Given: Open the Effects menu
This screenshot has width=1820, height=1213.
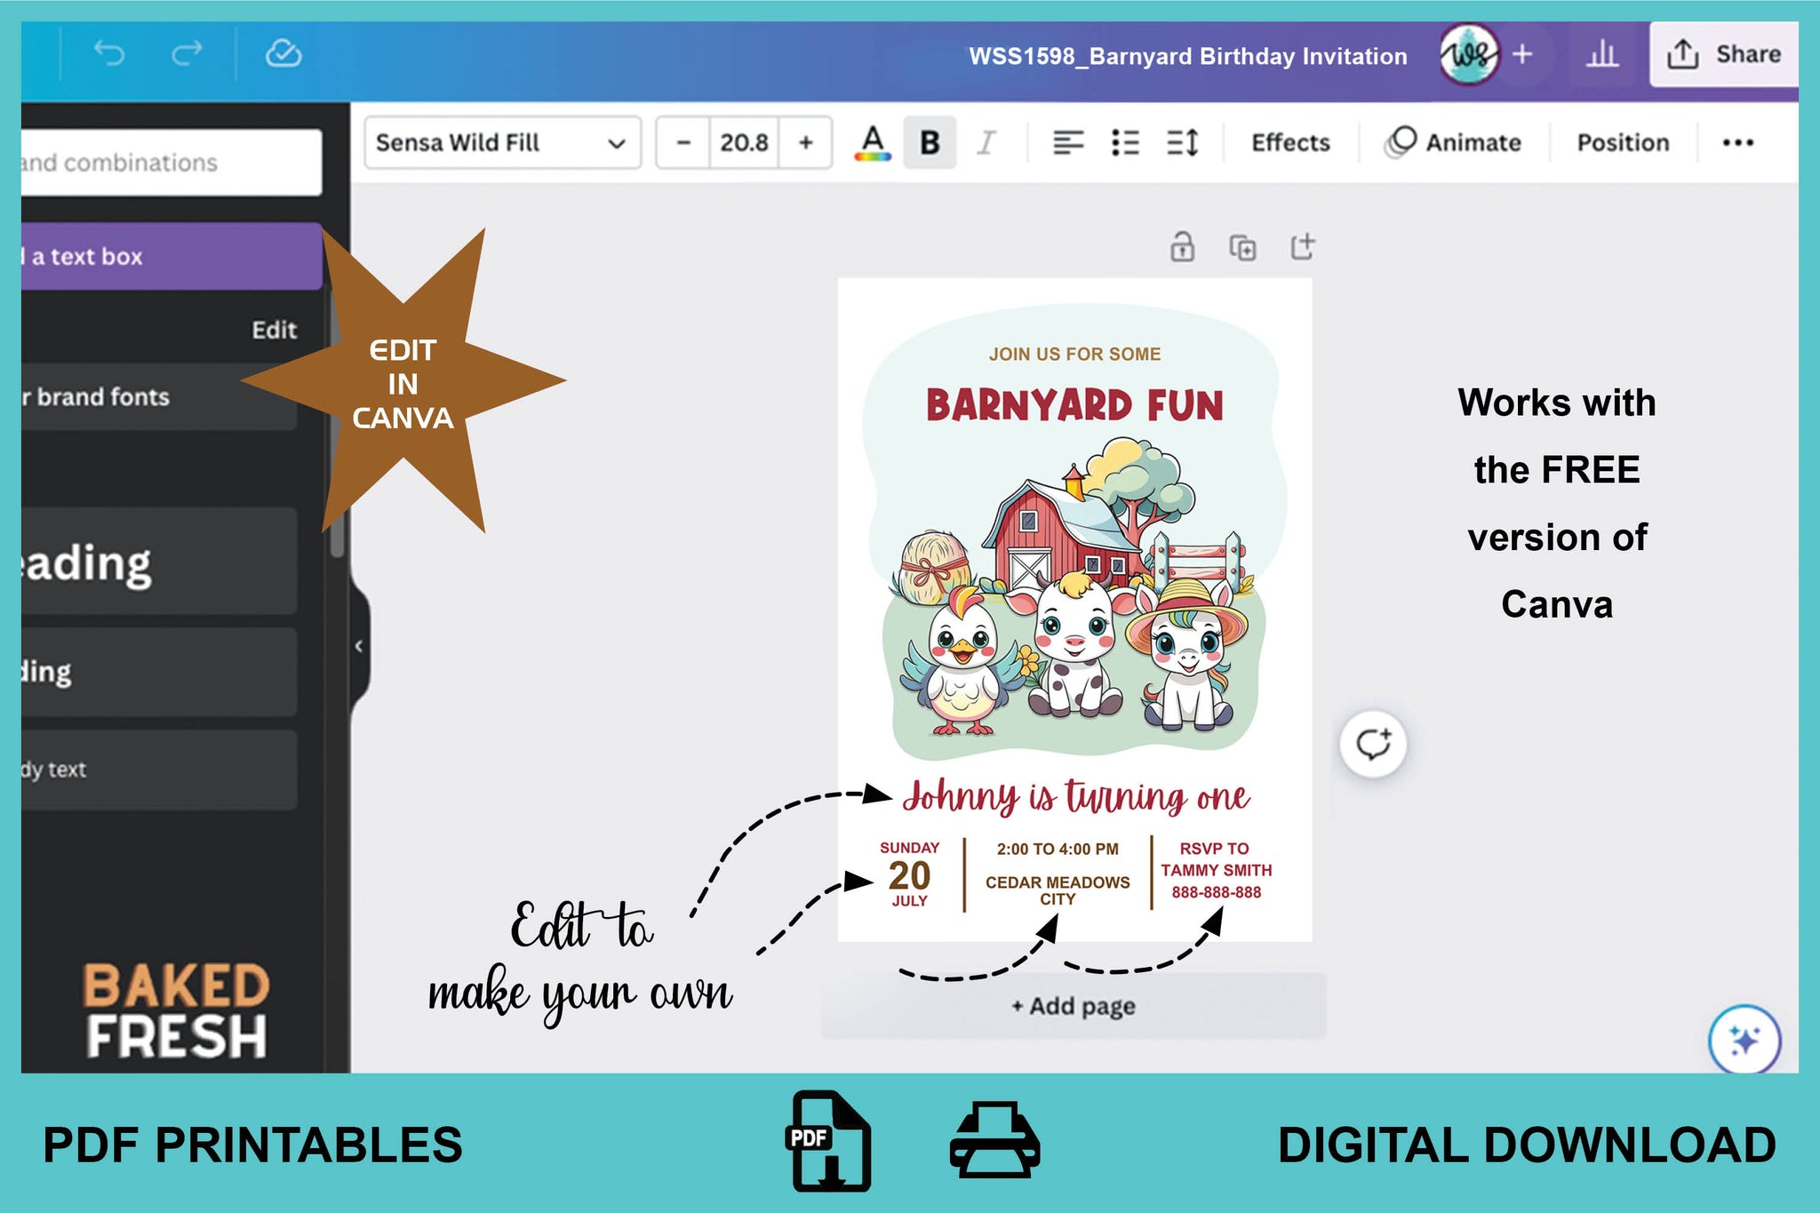Looking at the screenshot, I should tap(1290, 142).
